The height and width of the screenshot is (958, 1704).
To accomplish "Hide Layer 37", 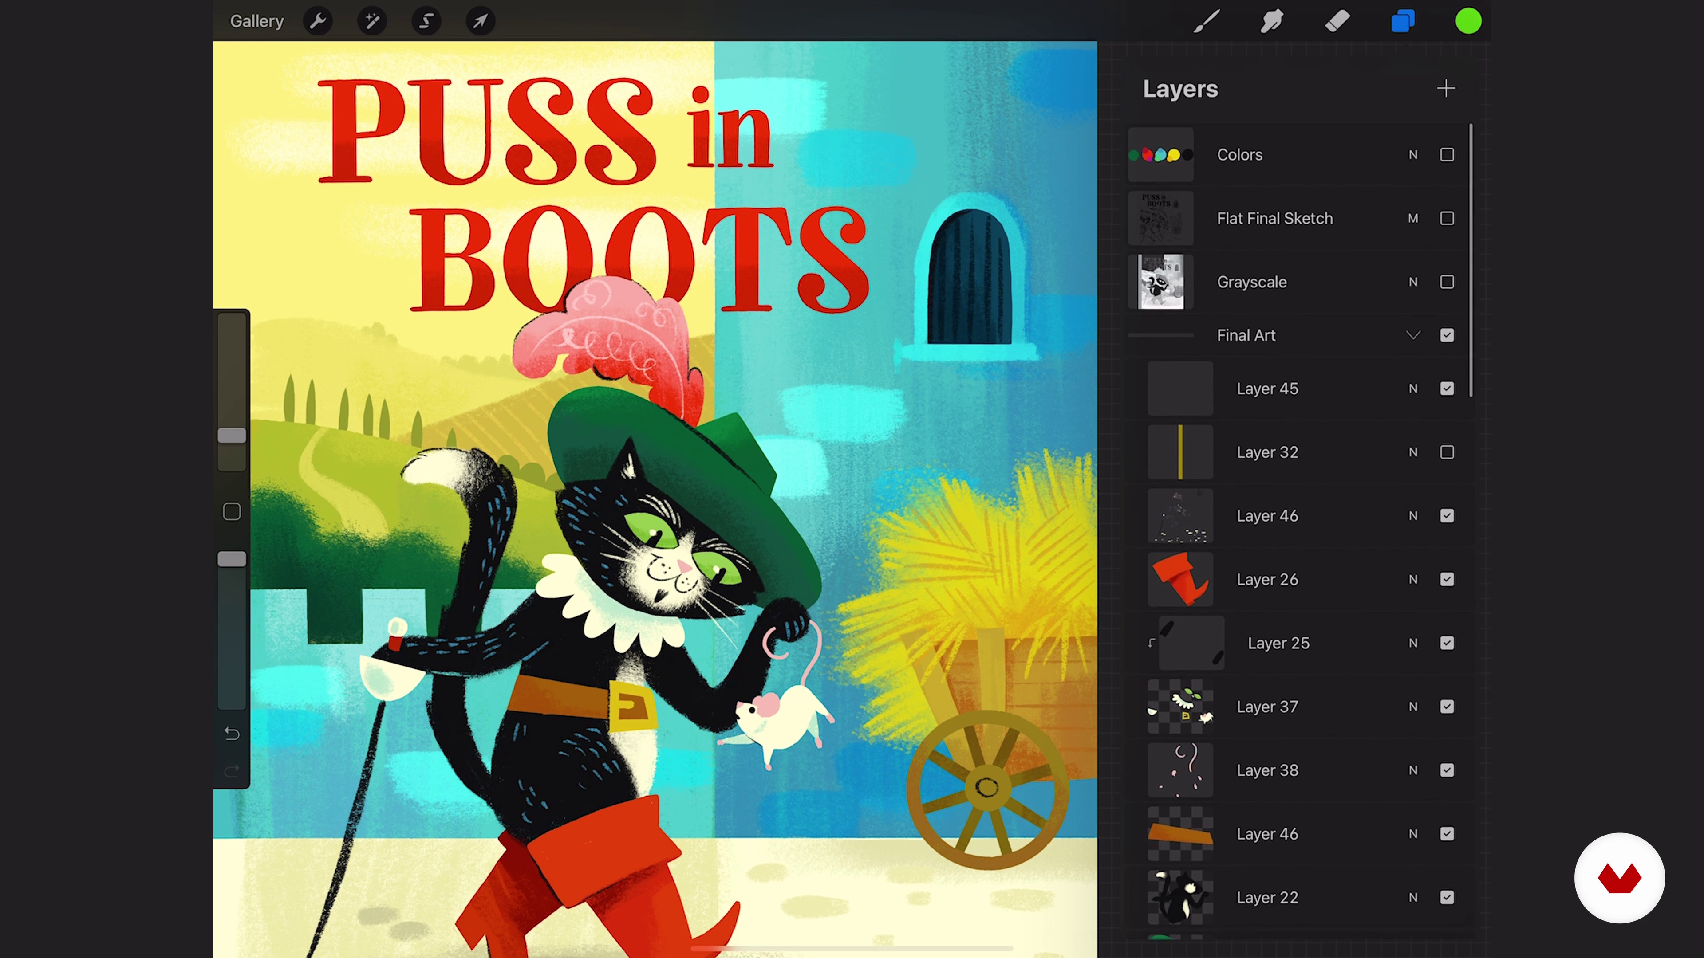I will (1447, 707).
